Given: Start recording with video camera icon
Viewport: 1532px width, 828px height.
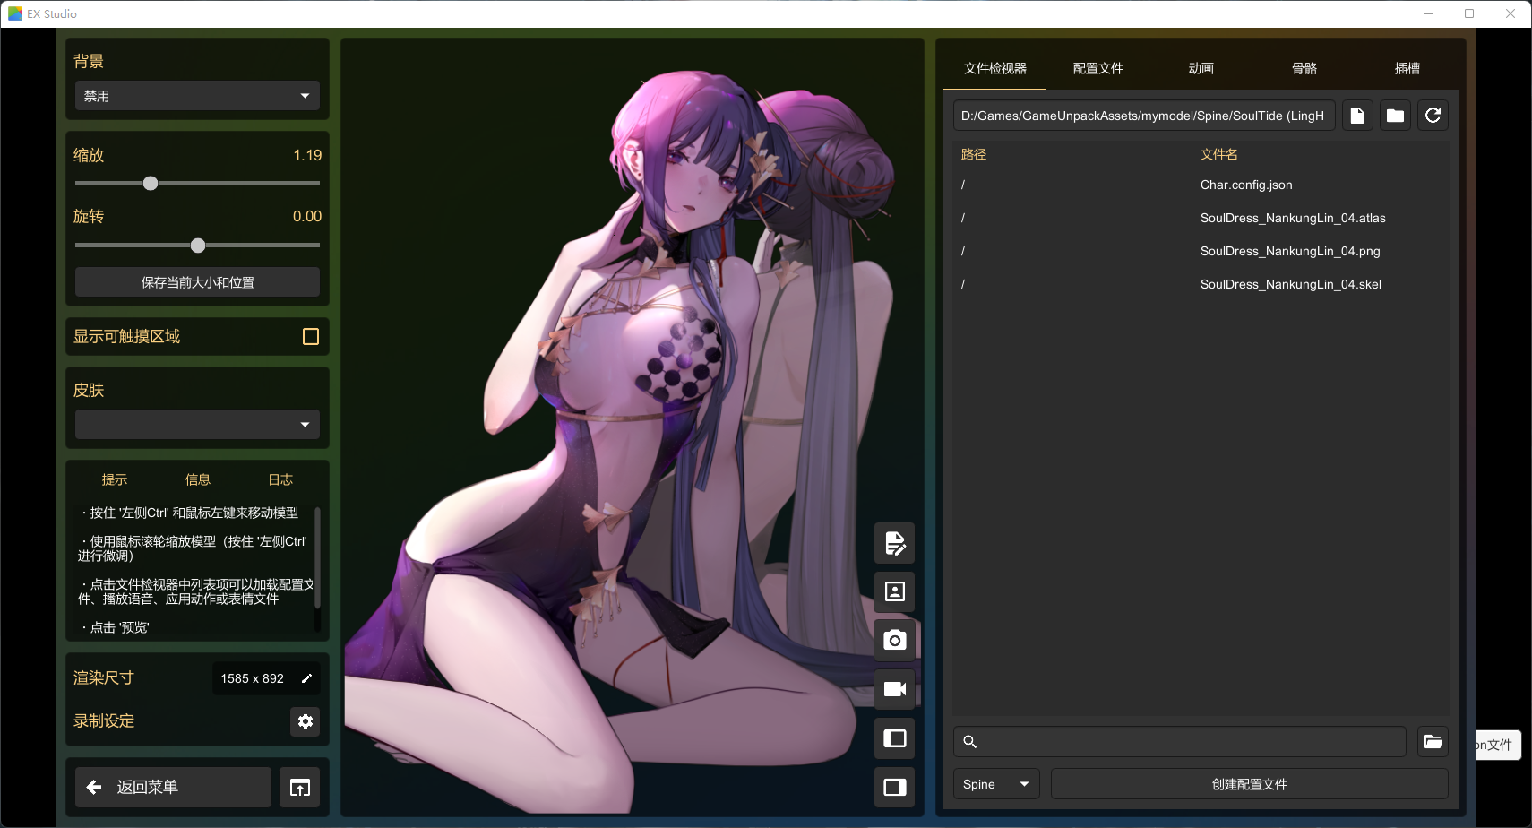Looking at the screenshot, I should pos(895,689).
